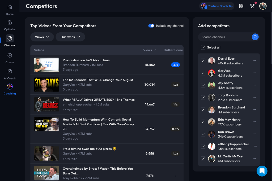This screenshot has height=181, width=272.
Task: Open video Procrastination Isn't About Time
Action: [86, 60]
